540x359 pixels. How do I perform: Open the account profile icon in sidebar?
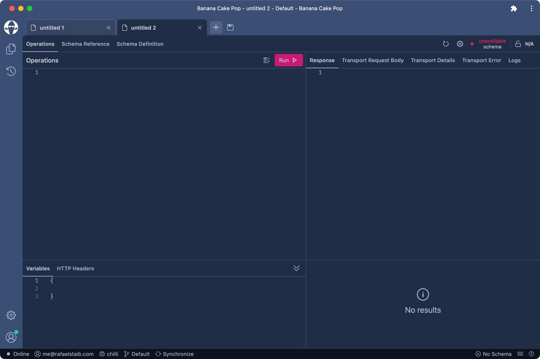11,337
